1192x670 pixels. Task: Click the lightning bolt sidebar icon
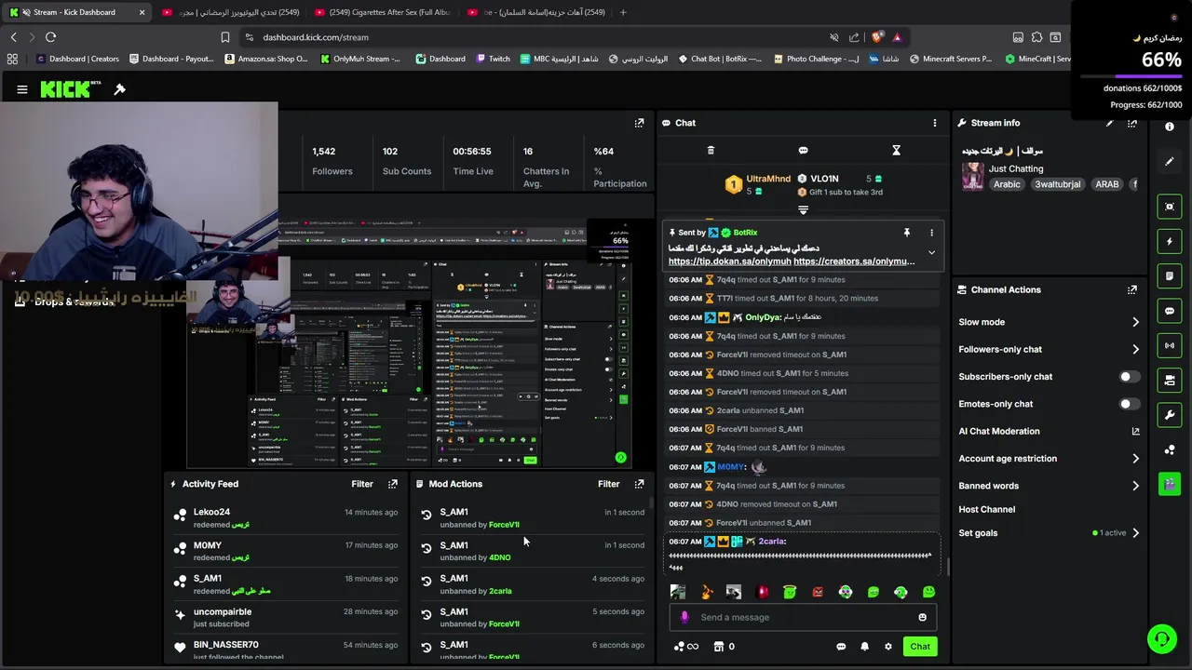1170,241
